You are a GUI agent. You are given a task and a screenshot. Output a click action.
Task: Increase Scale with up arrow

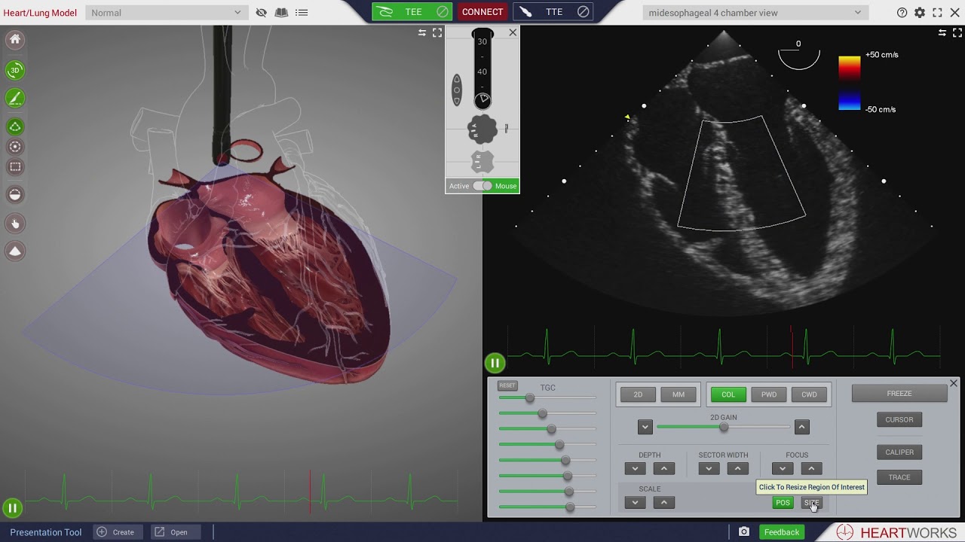coord(664,503)
